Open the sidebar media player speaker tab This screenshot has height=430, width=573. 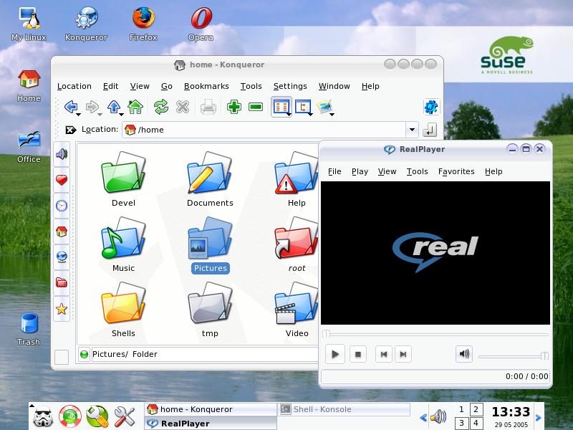point(62,154)
